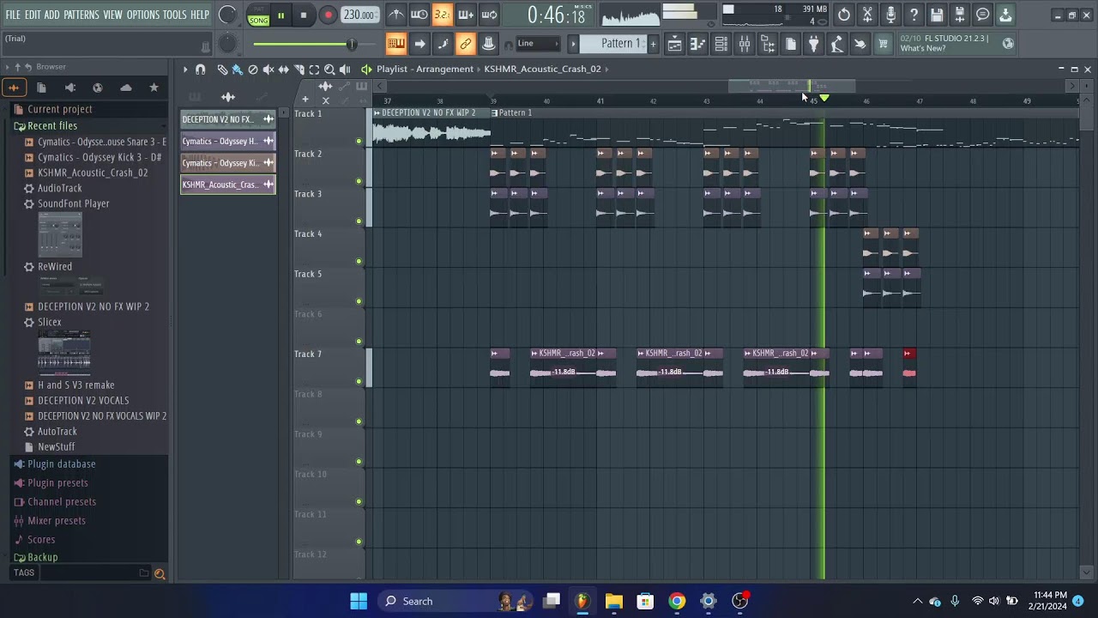This screenshot has width=1098, height=618.
Task: Toggle the metronome icon
Action: (395, 15)
